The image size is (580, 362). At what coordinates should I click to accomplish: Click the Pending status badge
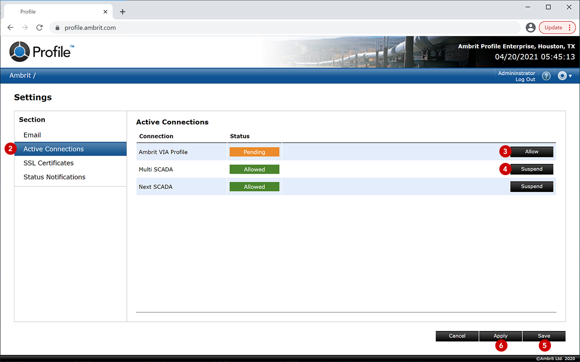pos(254,152)
